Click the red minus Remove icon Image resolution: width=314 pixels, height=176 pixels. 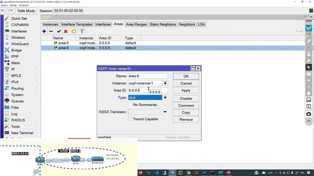[51, 31]
